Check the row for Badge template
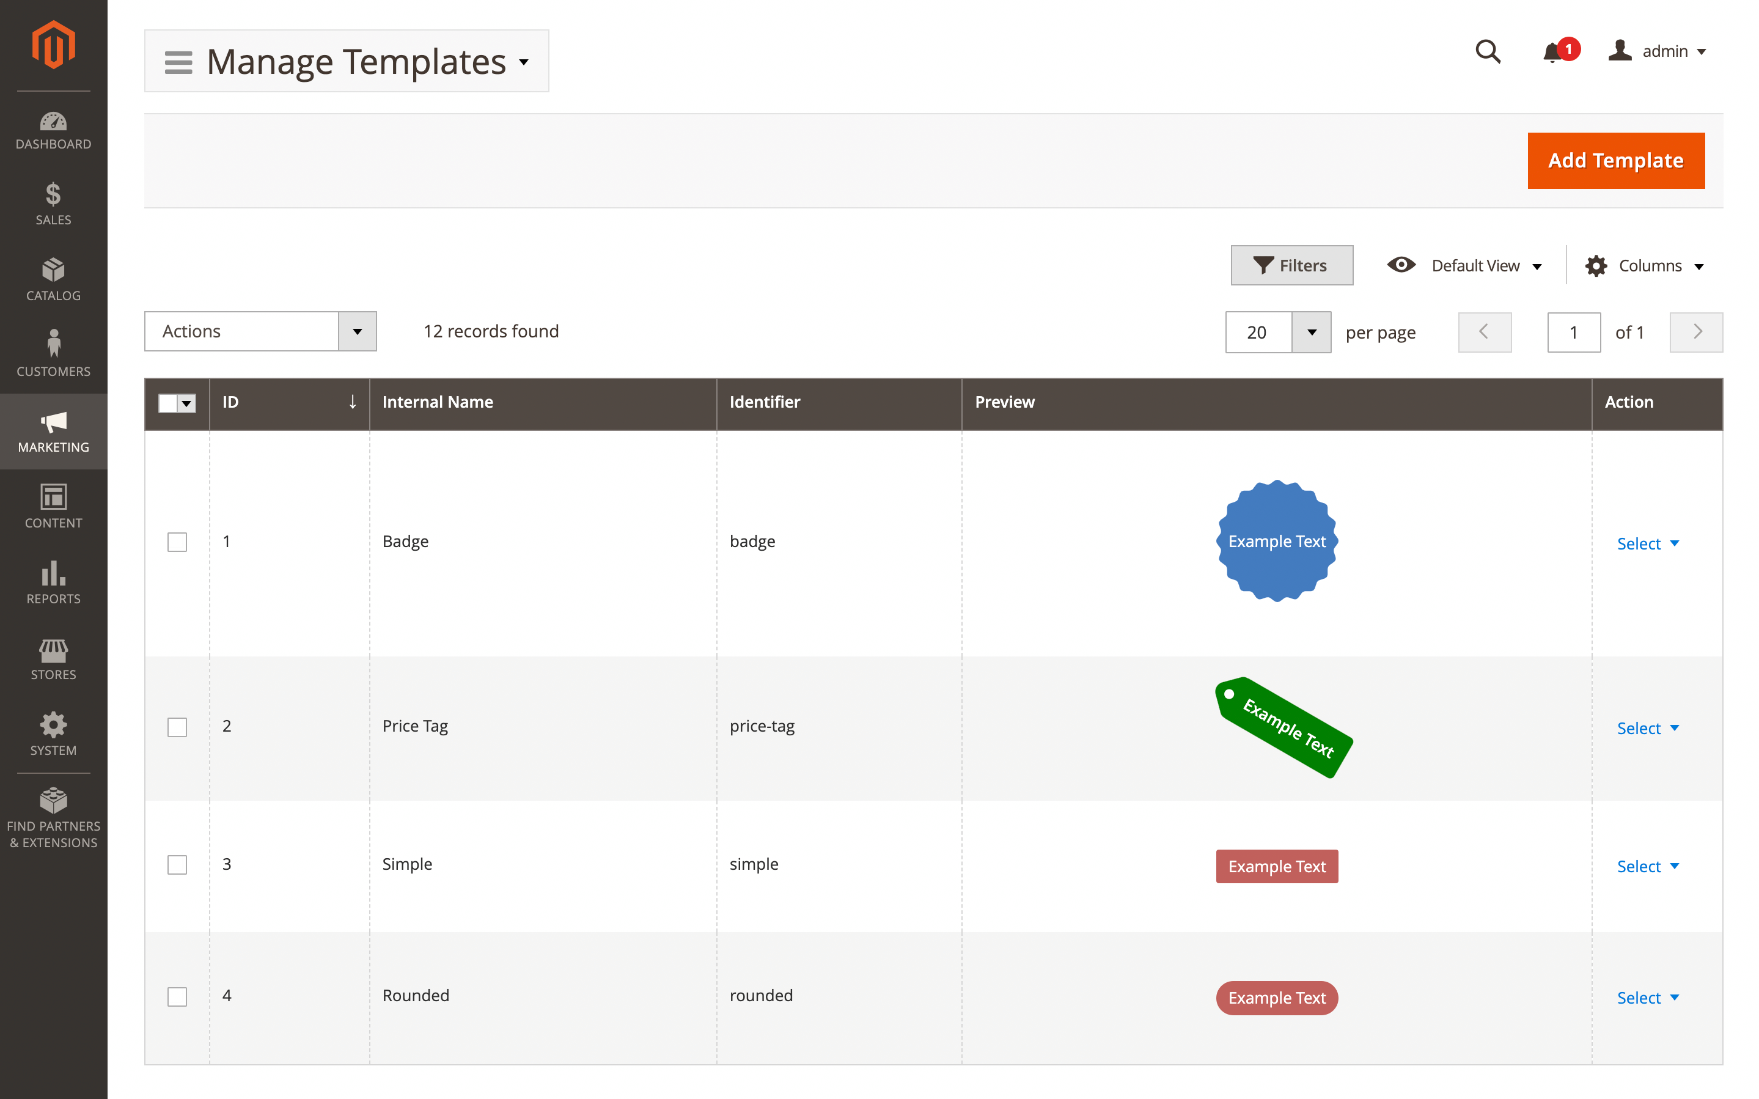 (x=177, y=542)
